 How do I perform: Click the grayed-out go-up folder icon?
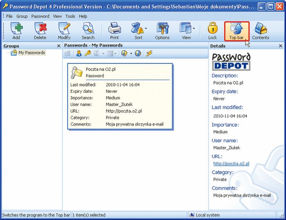68,53
